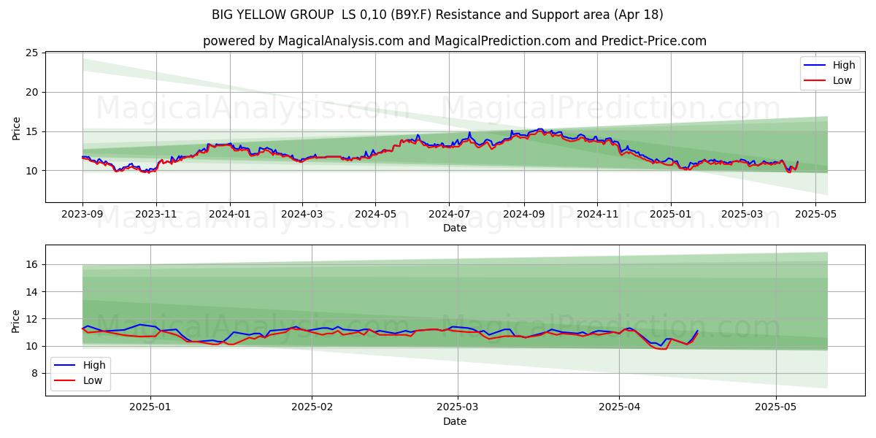Click the x-axis tick '2023-11' on the top chart
Viewport: 876px width, 438px height.
(156, 214)
